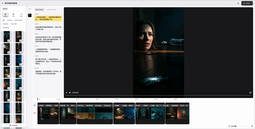
Task: Filter assets by AI media
Action: tap(6, 24)
